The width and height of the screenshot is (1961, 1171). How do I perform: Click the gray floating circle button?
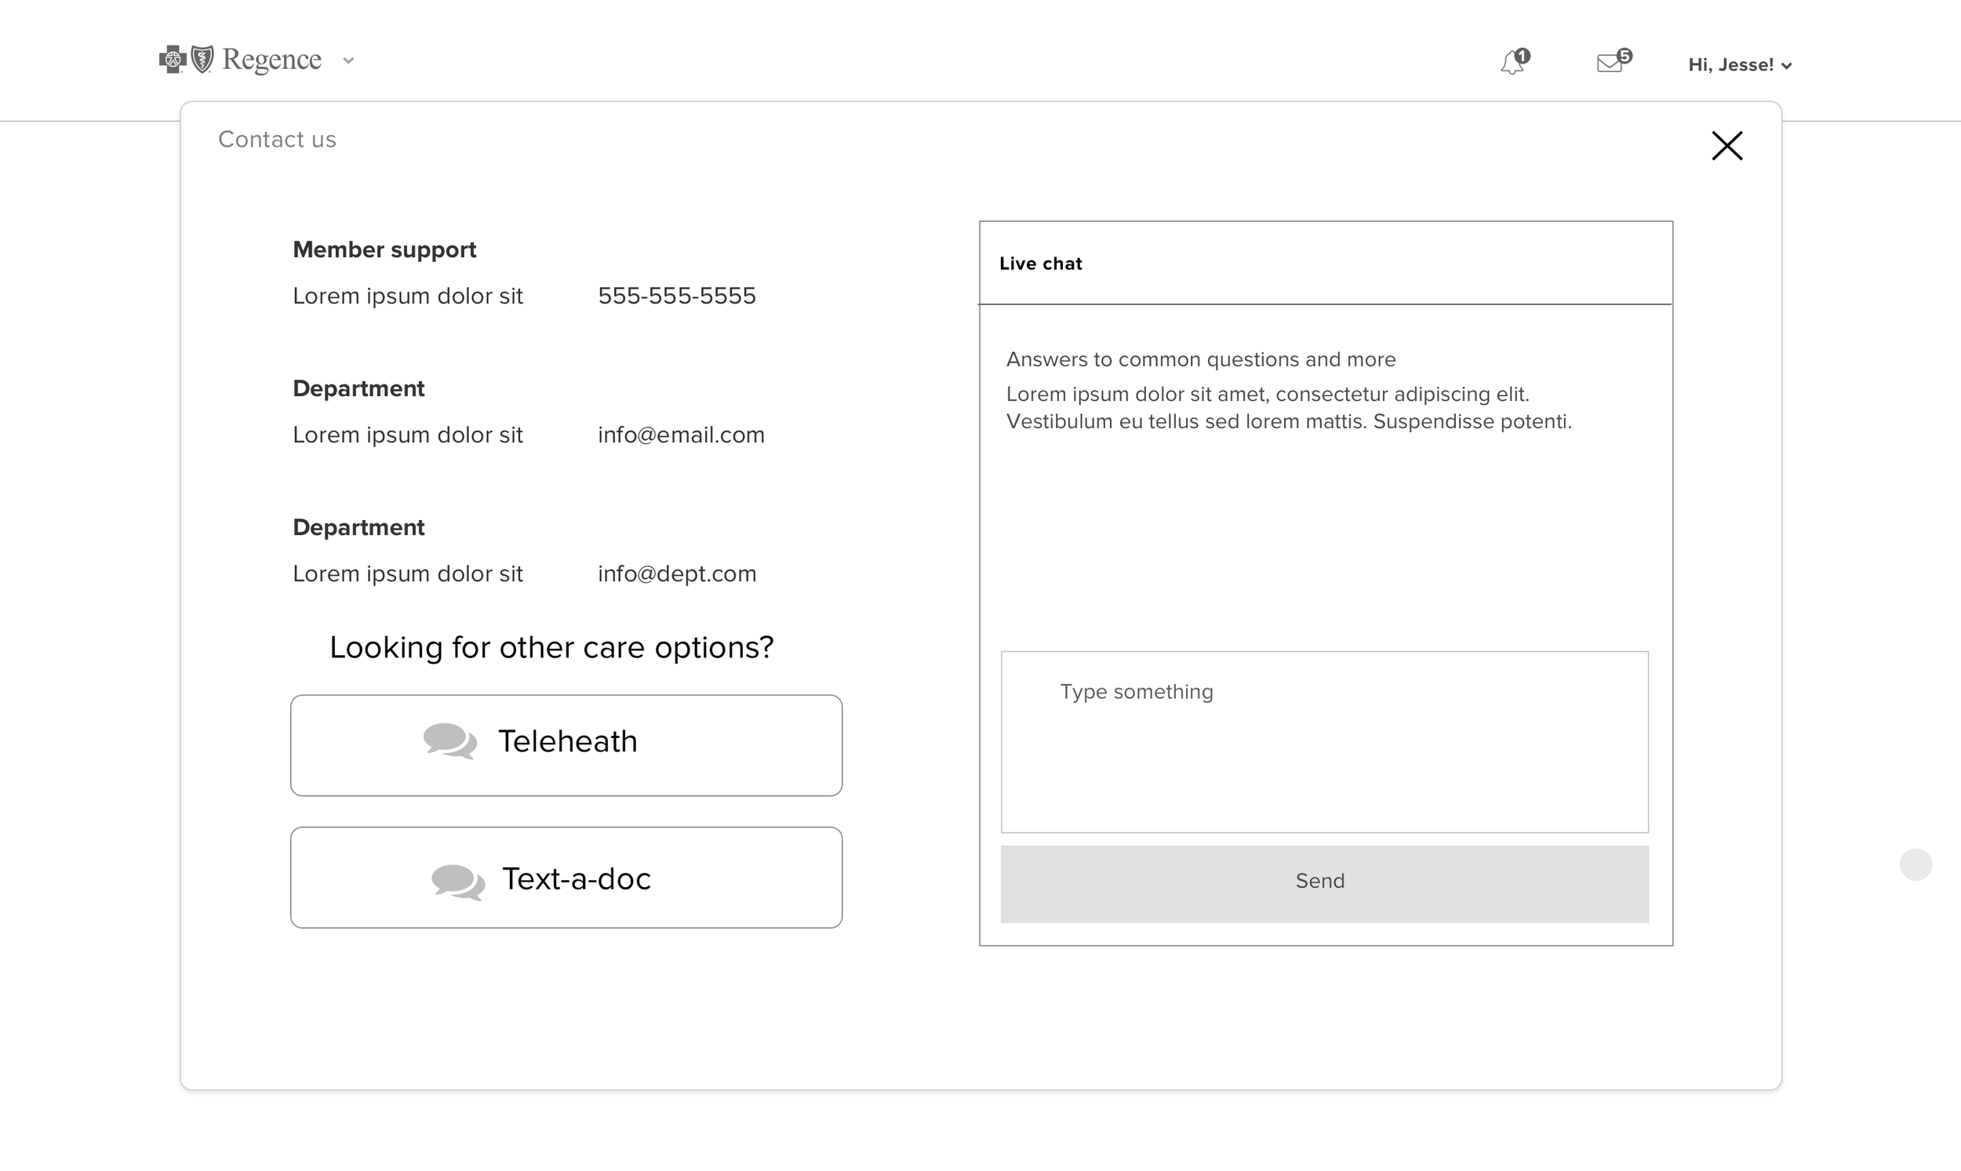[x=1916, y=865]
